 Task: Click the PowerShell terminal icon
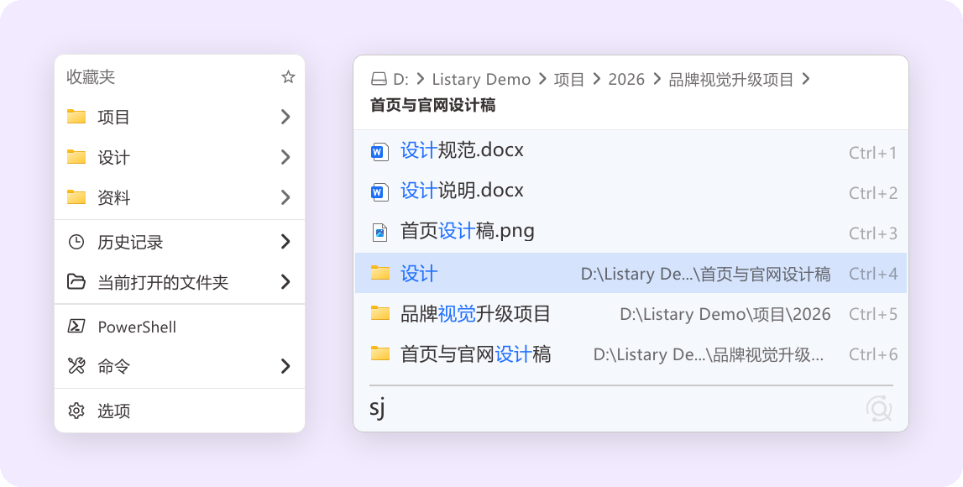pyautogui.click(x=76, y=326)
